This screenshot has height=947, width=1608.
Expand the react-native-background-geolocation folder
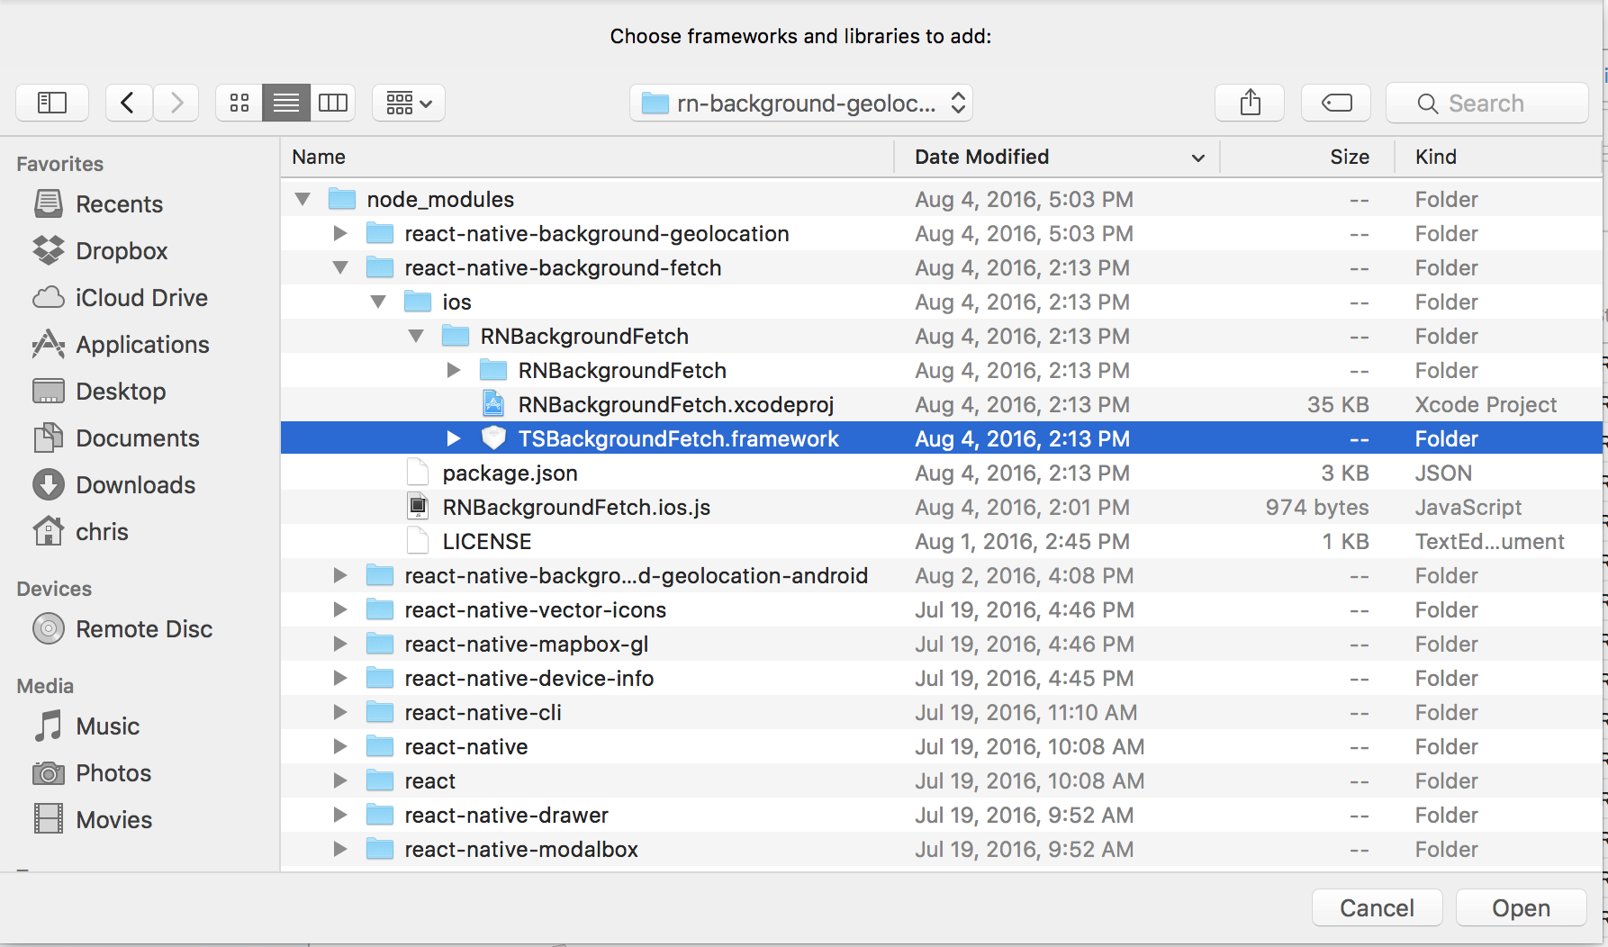[340, 233]
